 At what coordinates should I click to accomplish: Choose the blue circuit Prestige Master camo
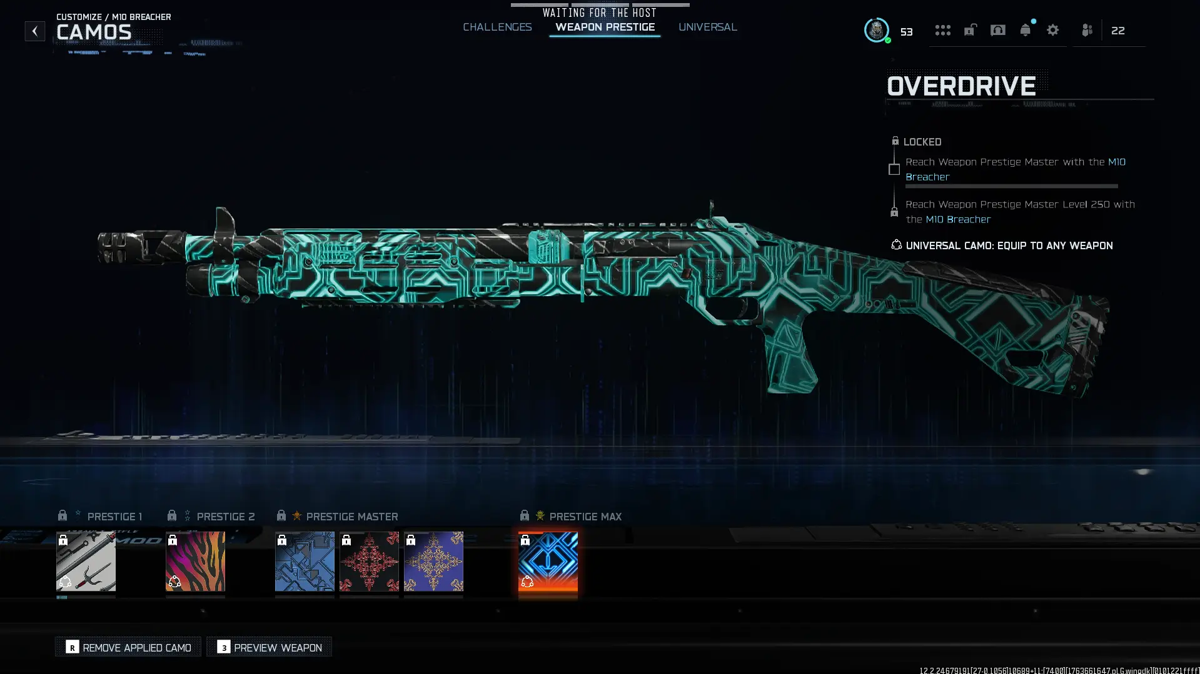[305, 561]
